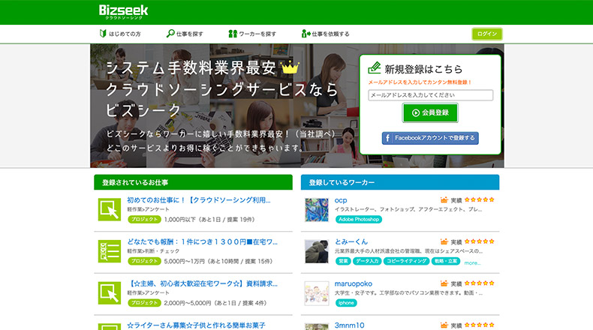This screenshot has height=330, width=593.
Task: Click price text 2,000円〜5,000円（あと1日 / 提案 4件）
Action: [215, 303]
